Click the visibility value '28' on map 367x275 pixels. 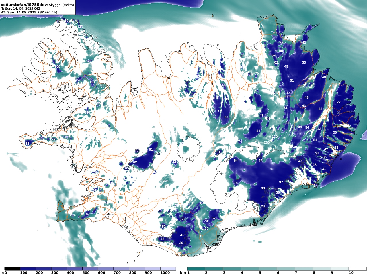(315, 165)
